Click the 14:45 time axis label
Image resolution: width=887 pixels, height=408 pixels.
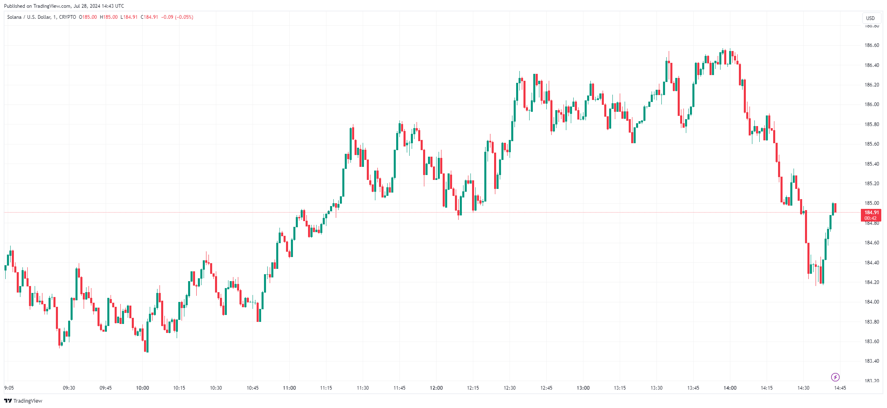point(840,388)
